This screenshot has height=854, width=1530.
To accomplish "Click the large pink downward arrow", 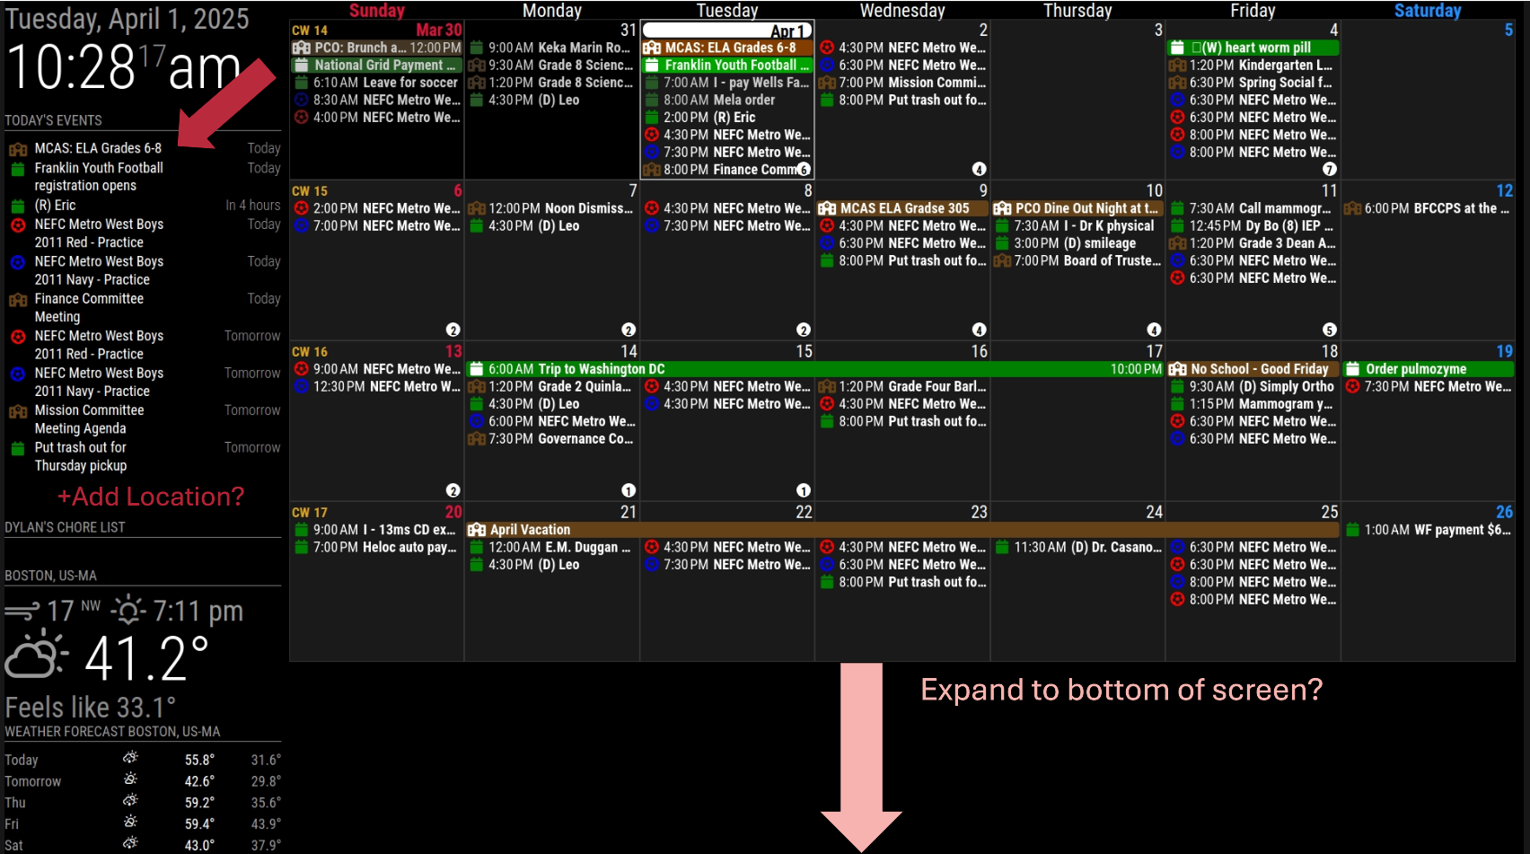I will [x=861, y=754].
